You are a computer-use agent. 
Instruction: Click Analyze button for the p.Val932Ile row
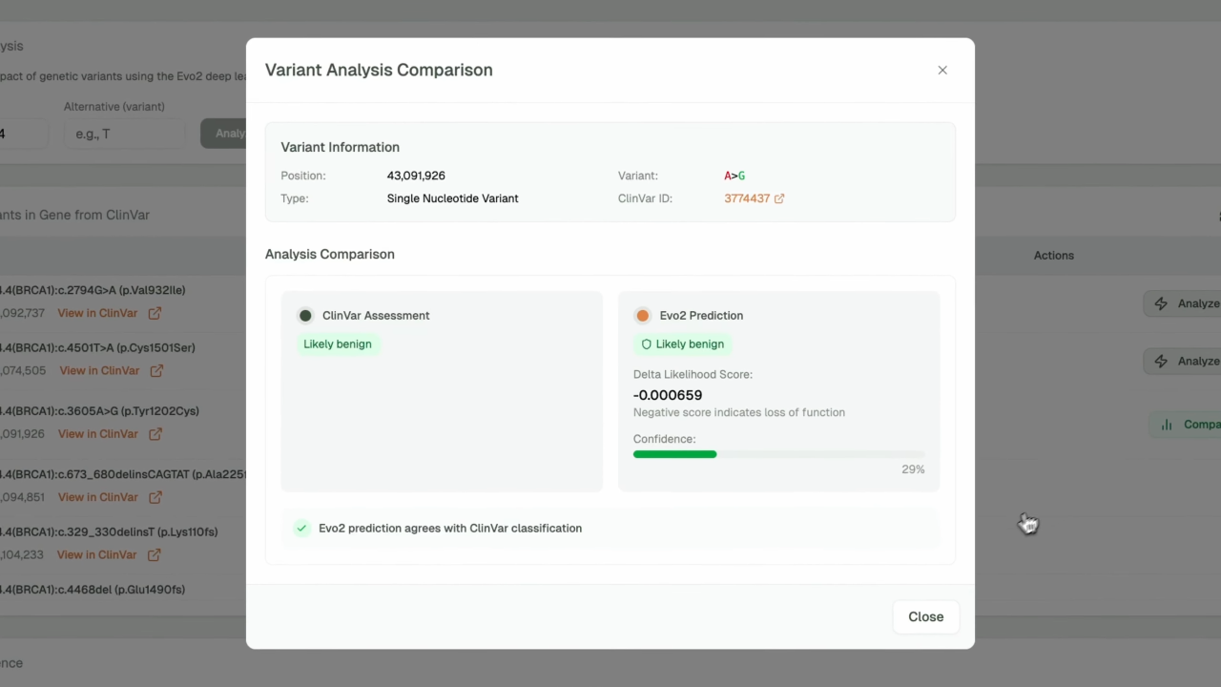click(1183, 303)
